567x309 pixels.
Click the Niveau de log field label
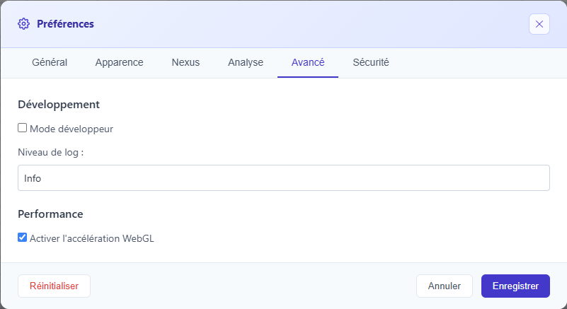pos(51,153)
